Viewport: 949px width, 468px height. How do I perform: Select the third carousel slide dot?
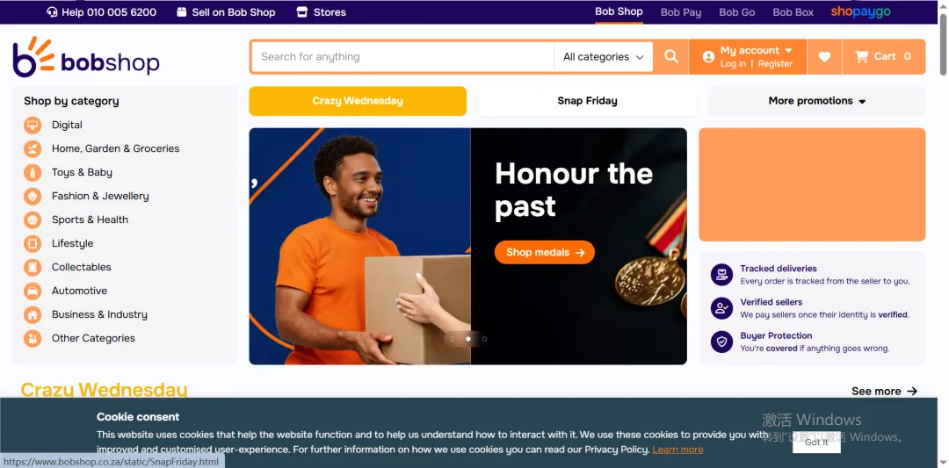(x=484, y=339)
